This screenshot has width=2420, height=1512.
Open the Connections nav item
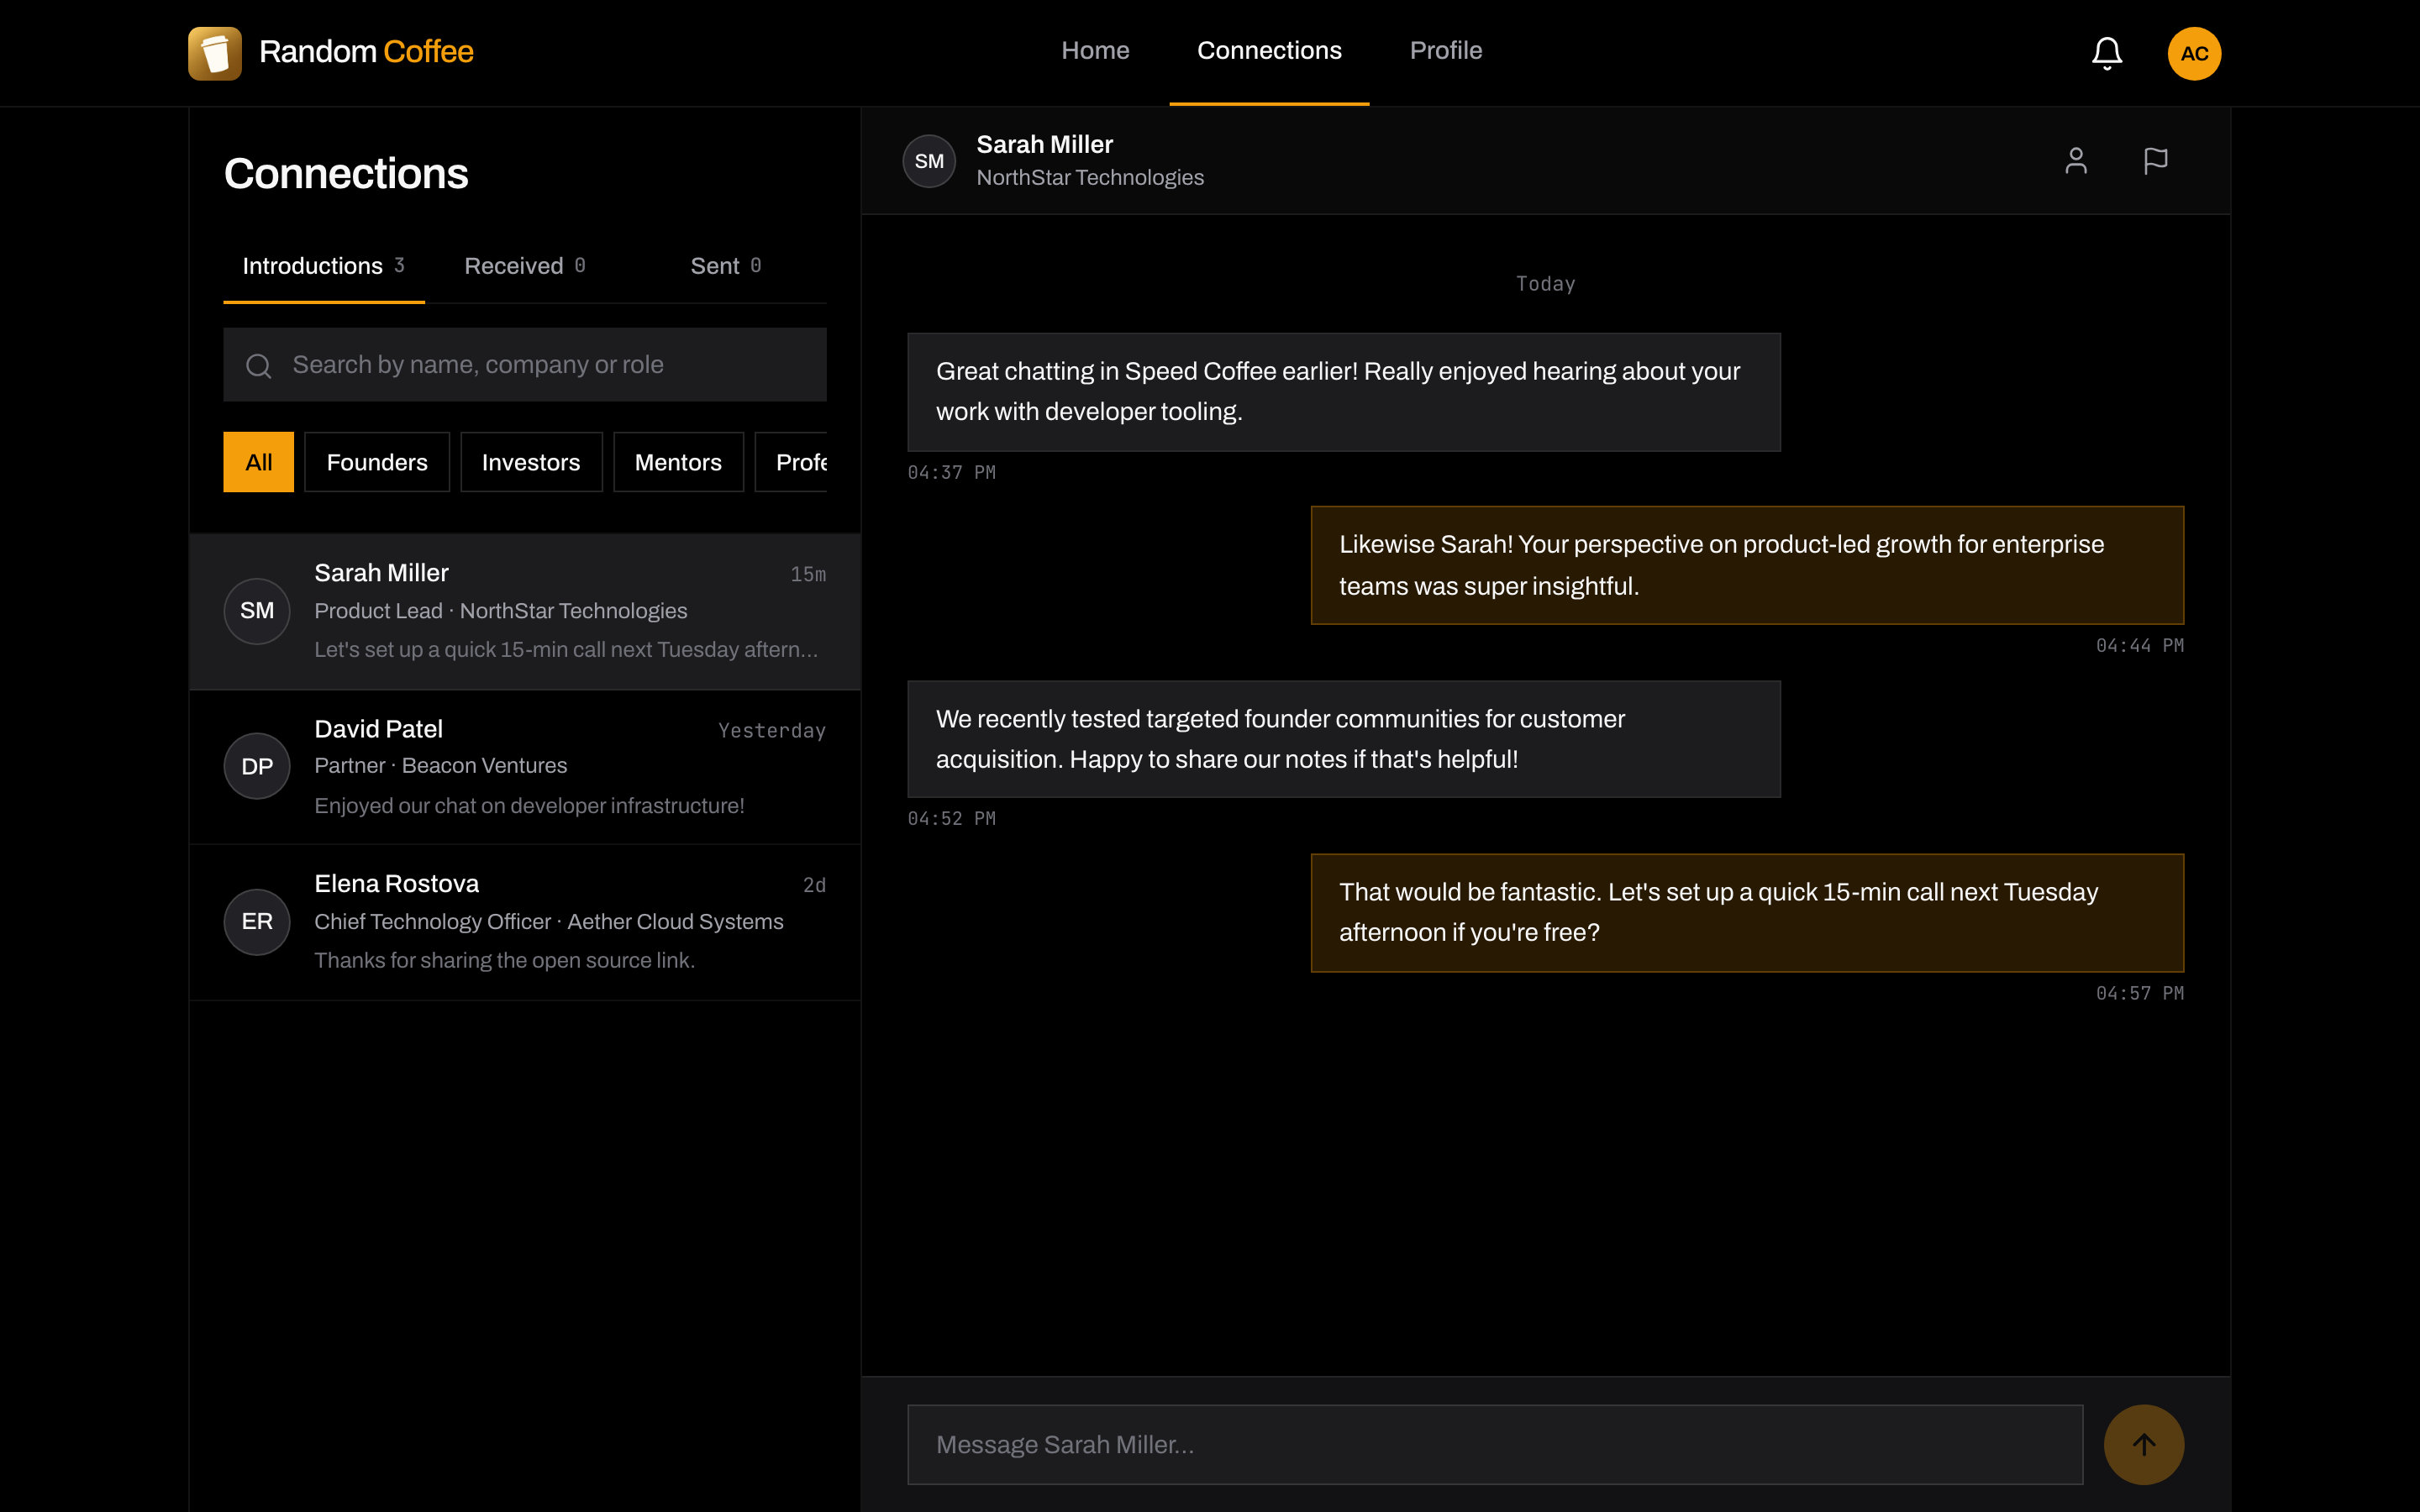(1269, 51)
